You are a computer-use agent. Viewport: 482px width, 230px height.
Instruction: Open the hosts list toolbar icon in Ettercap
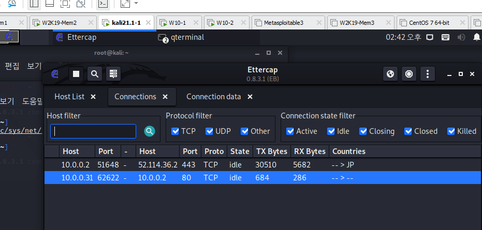pyautogui.click(x=113, y=74)
